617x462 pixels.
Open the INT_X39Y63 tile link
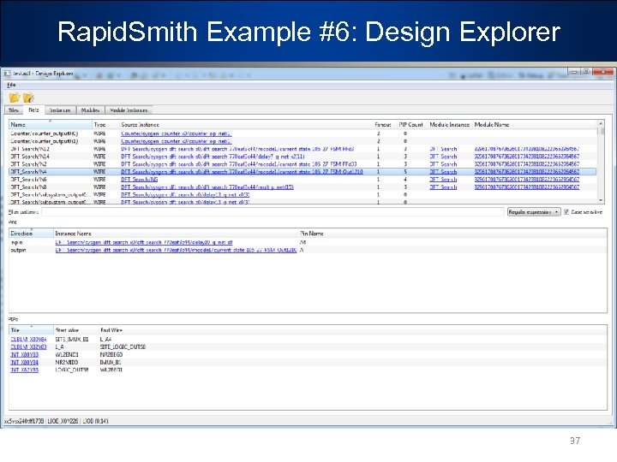(x=25, y=354)
